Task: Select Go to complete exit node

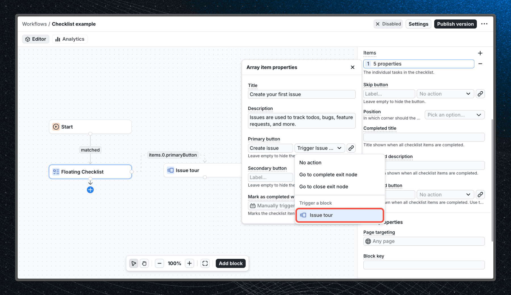Action: [328, 175]
